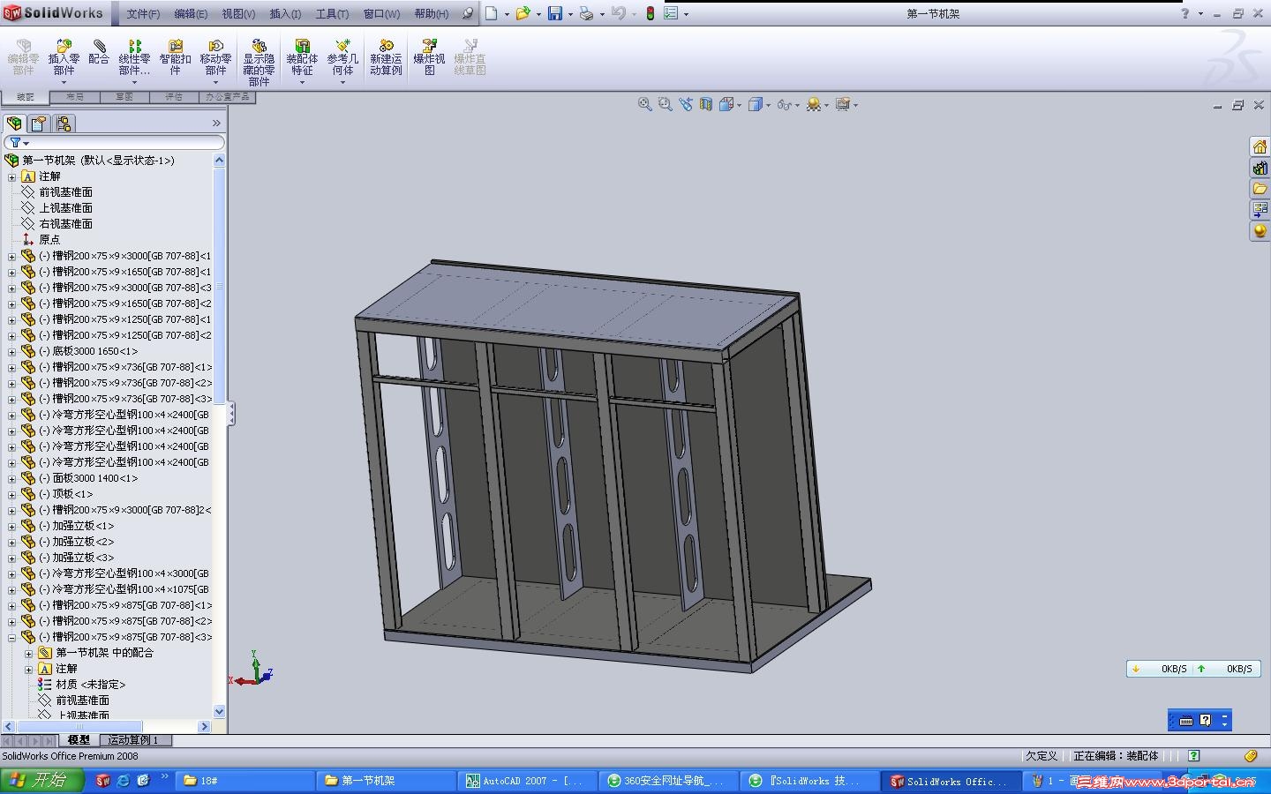Select 材质 <未指定> in the tree
Screen dimensions: 1271x794
coord(91,685)
